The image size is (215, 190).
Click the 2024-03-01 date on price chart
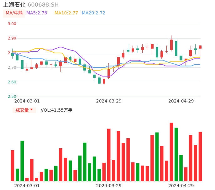pyautogui.click(x=27, y=101)
